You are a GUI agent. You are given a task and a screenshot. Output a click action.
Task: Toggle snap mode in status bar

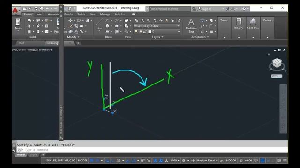click(x=97, y=161)
